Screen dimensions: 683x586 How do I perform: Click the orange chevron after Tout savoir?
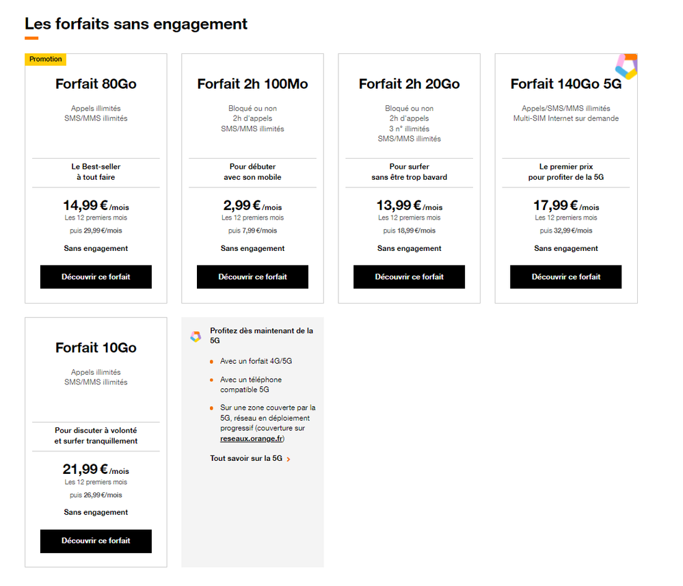[x=289, y=459]
